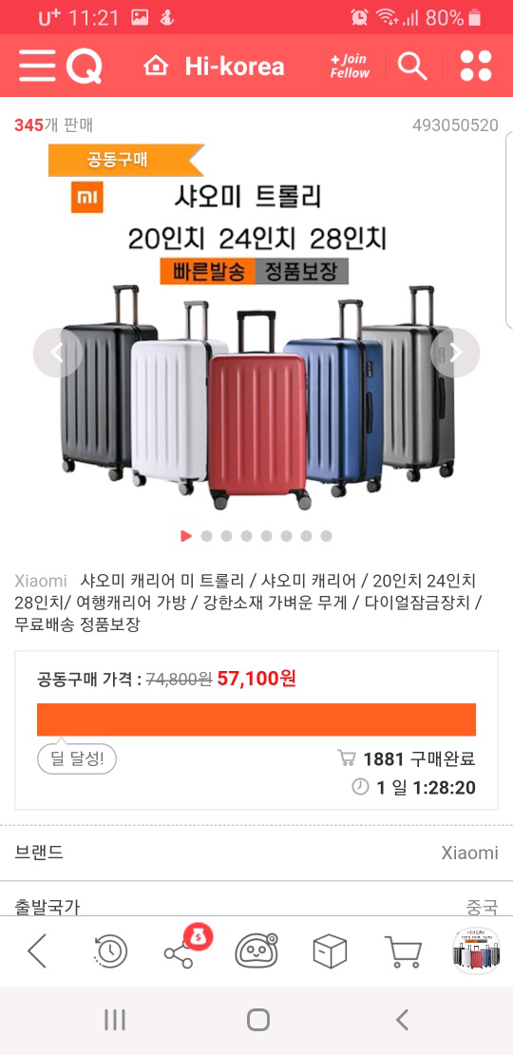Open the suitcase thumbnail in bottom bar
The height and width of the screenshot is (1055, 513).
(x=476, y=950)
